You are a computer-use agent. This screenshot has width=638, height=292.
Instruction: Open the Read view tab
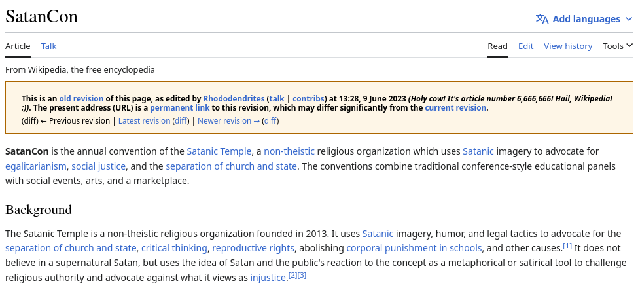(x=497, y=46)
